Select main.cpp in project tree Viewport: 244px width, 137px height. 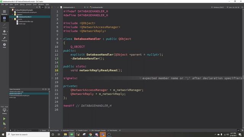tap(22, 24)
